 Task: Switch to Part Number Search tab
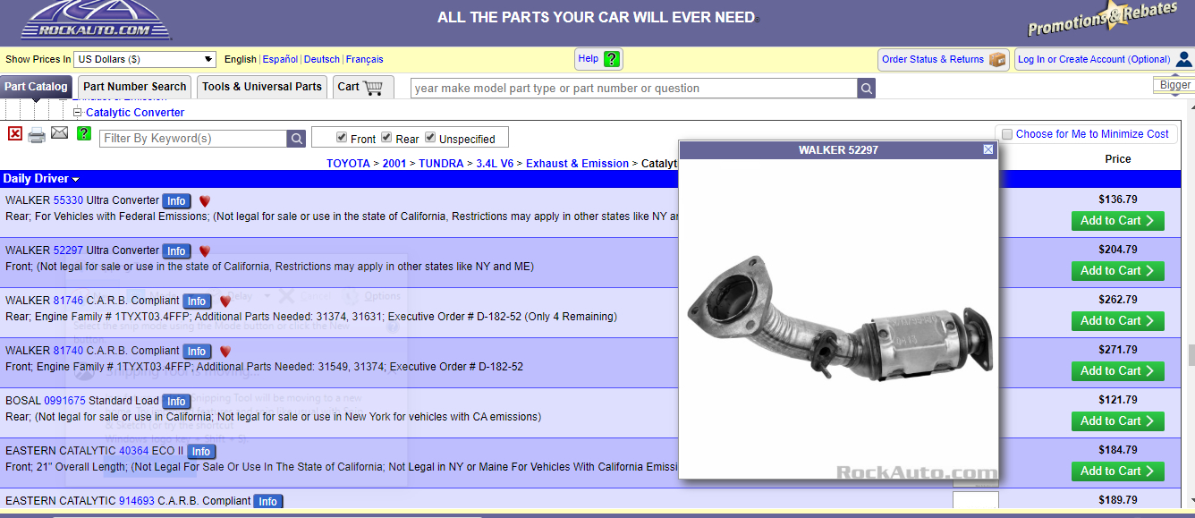click(x=135, y=87)
